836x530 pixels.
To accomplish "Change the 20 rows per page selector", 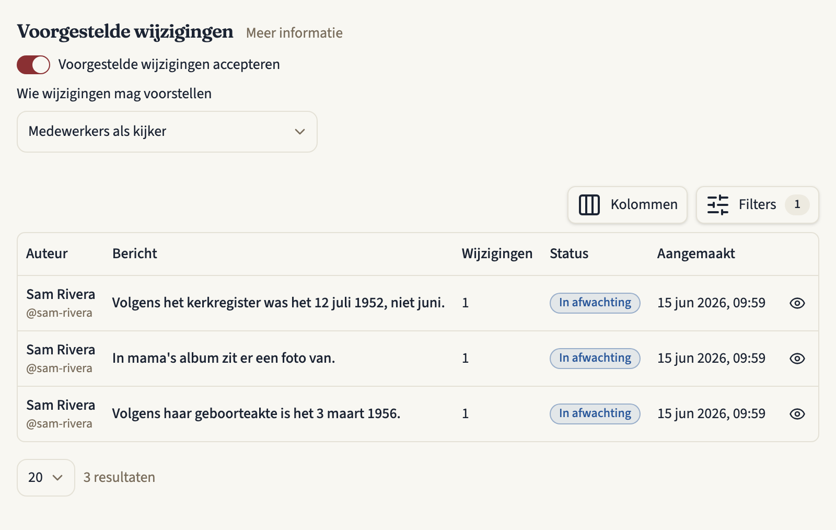I will click(46, 478).
